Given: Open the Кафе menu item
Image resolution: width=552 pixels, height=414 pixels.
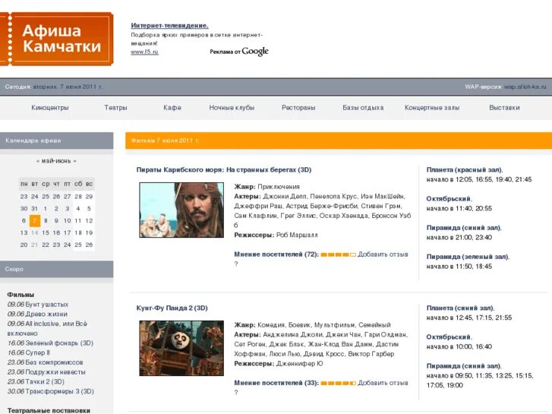Looking at the screenshot, I should click(x=172, y=107).
